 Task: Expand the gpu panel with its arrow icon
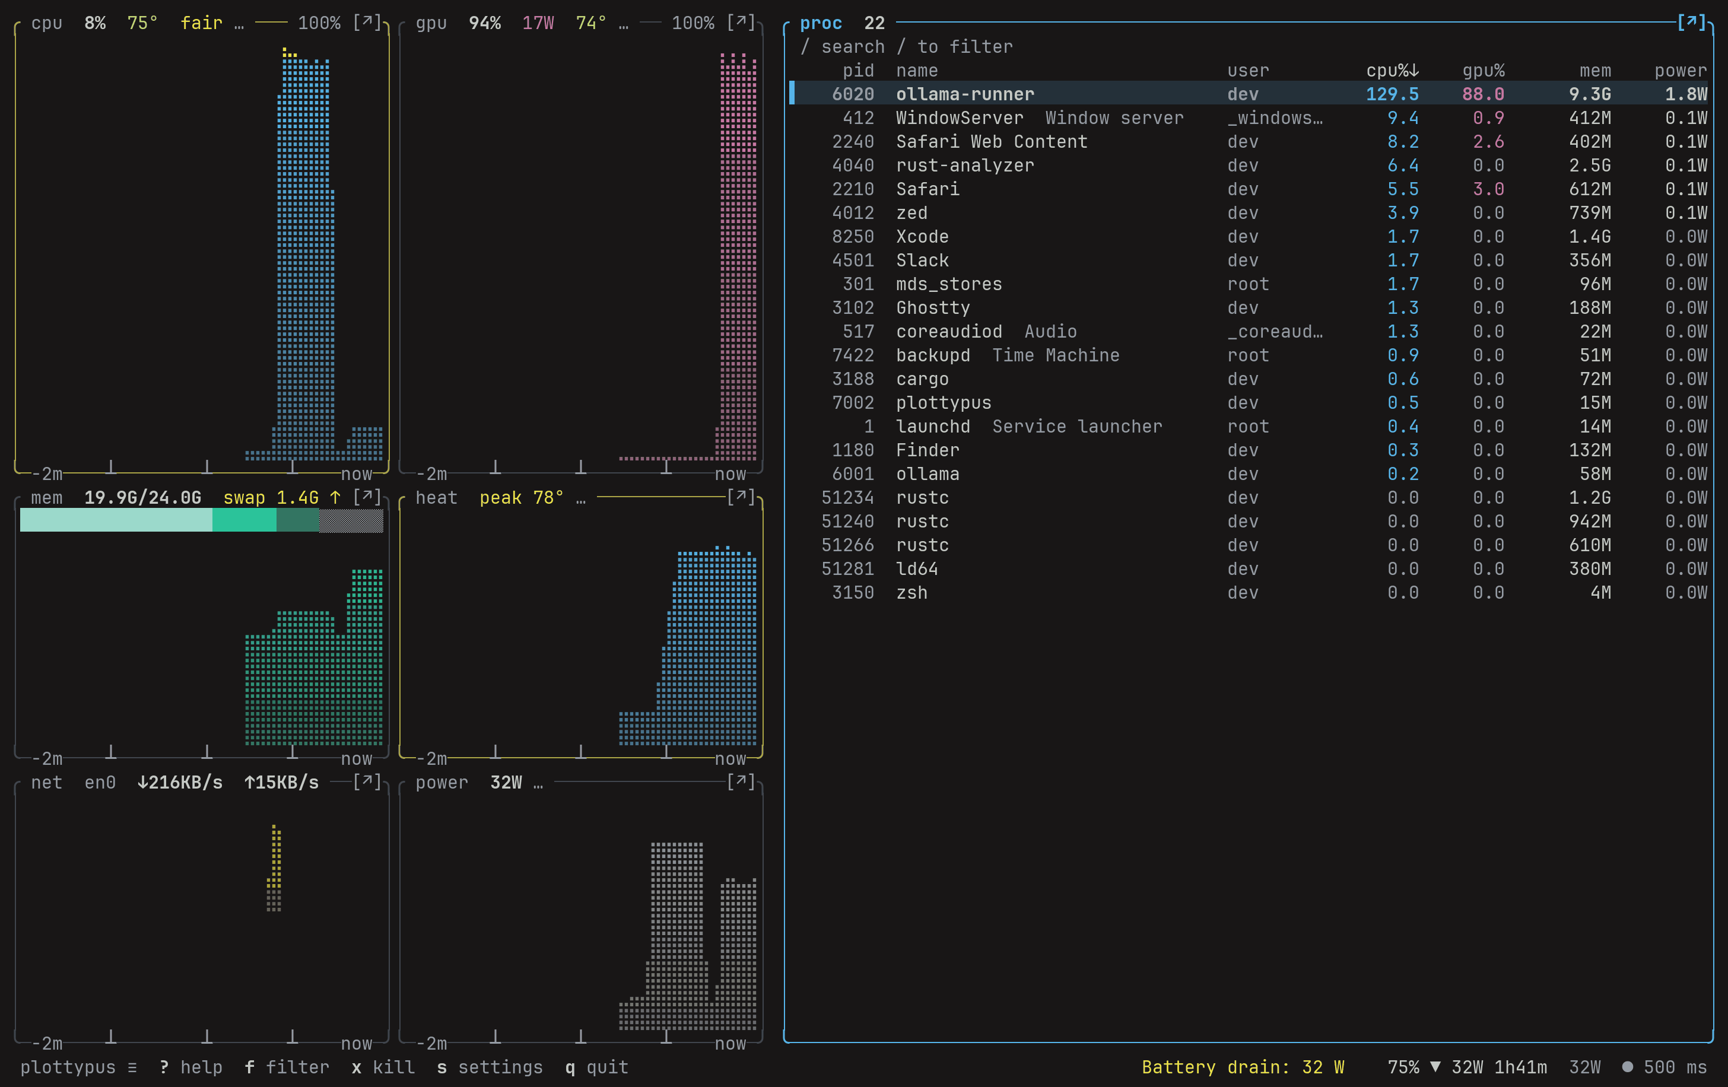point(741,23)
